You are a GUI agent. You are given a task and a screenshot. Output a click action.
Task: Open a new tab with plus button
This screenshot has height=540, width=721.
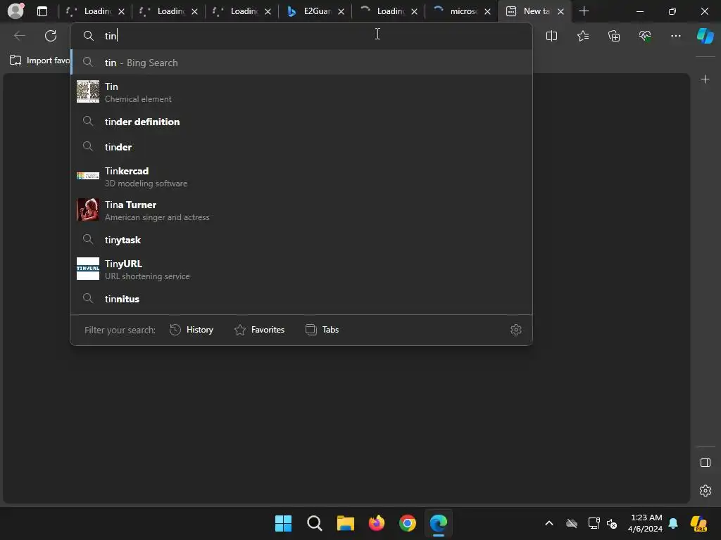click(584, 11)
